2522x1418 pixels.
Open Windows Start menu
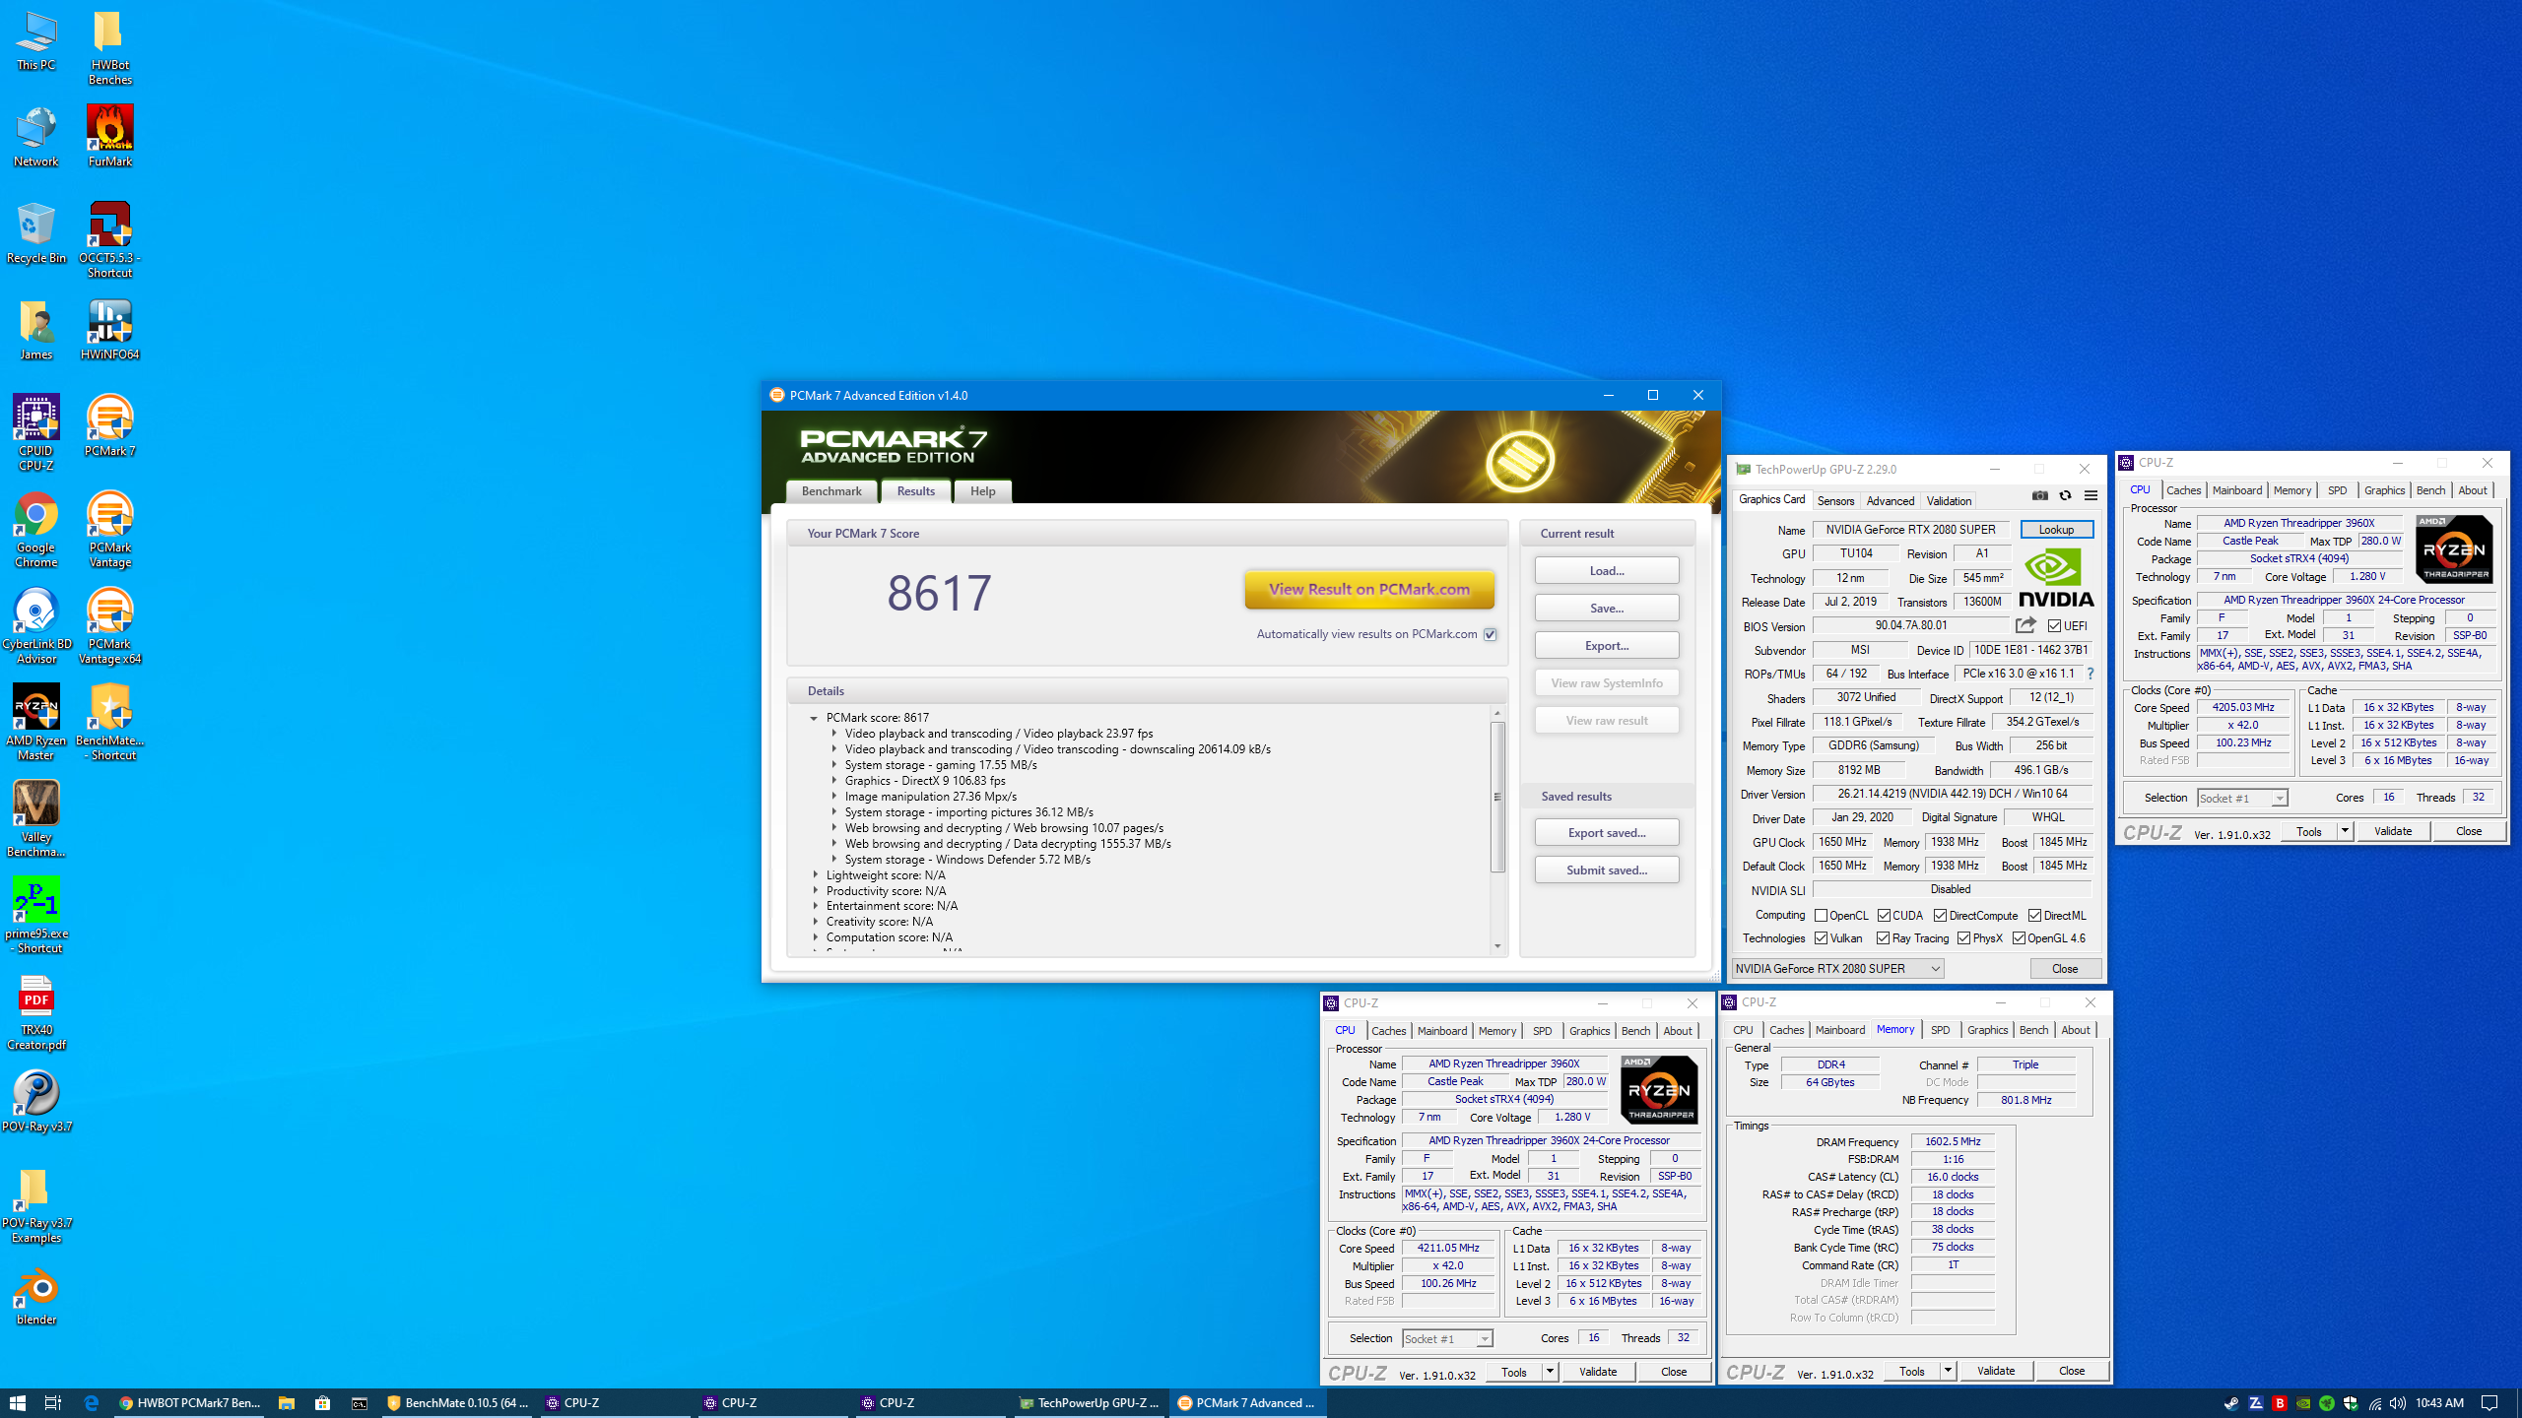click(x=17, y=1402)
